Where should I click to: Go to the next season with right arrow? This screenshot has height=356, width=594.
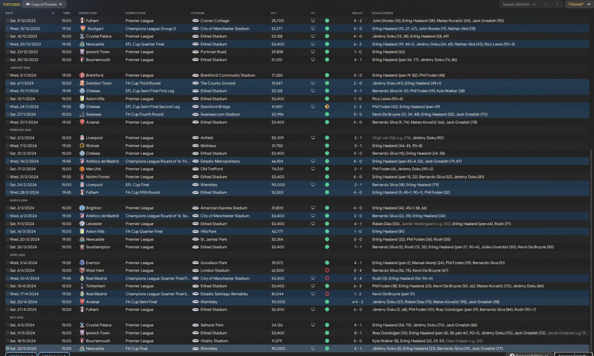pos(557,4)
